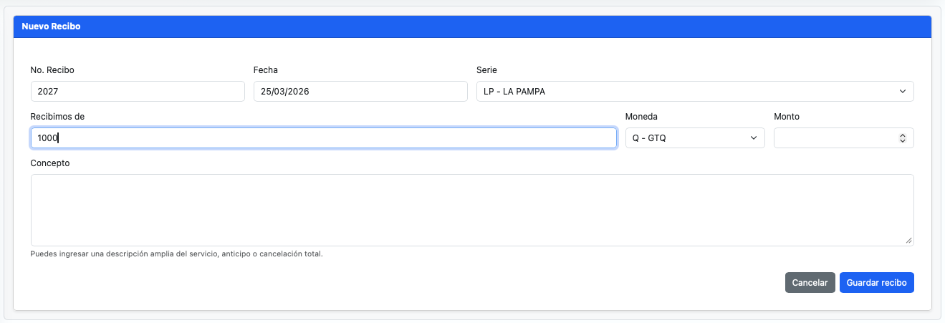Save with the Guardar recibo button
945x323 pixels.
[x=876, y=283]
